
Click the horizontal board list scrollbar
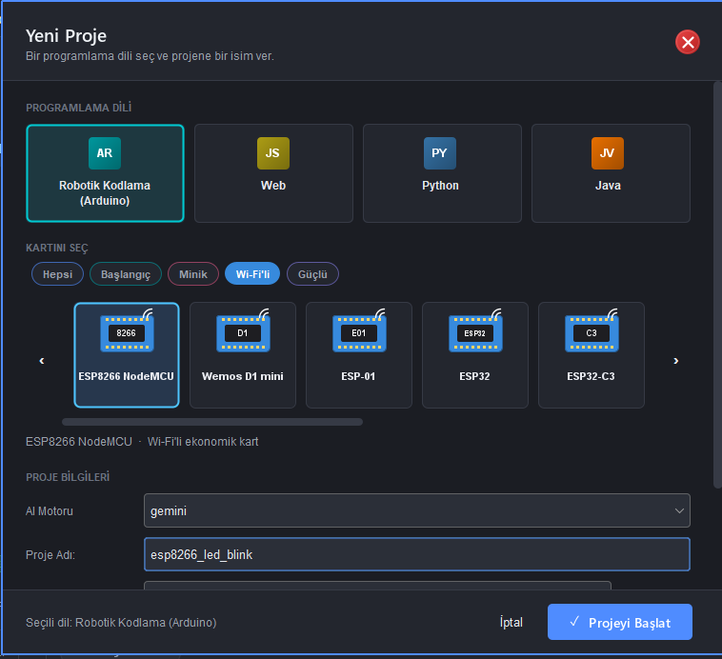pos(212,422)
